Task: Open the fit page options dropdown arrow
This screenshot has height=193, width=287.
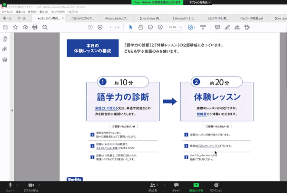Action: (195, 27)
